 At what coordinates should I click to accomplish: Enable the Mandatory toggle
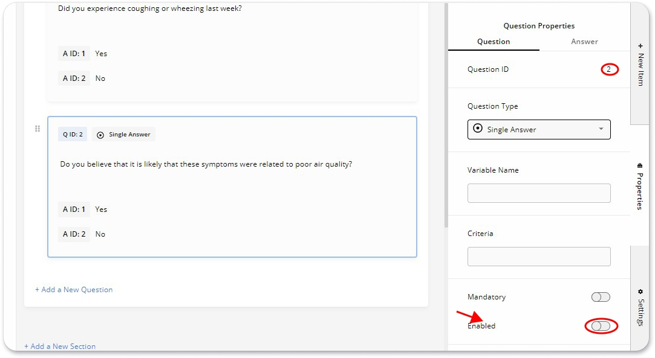(x=599, y=296)
